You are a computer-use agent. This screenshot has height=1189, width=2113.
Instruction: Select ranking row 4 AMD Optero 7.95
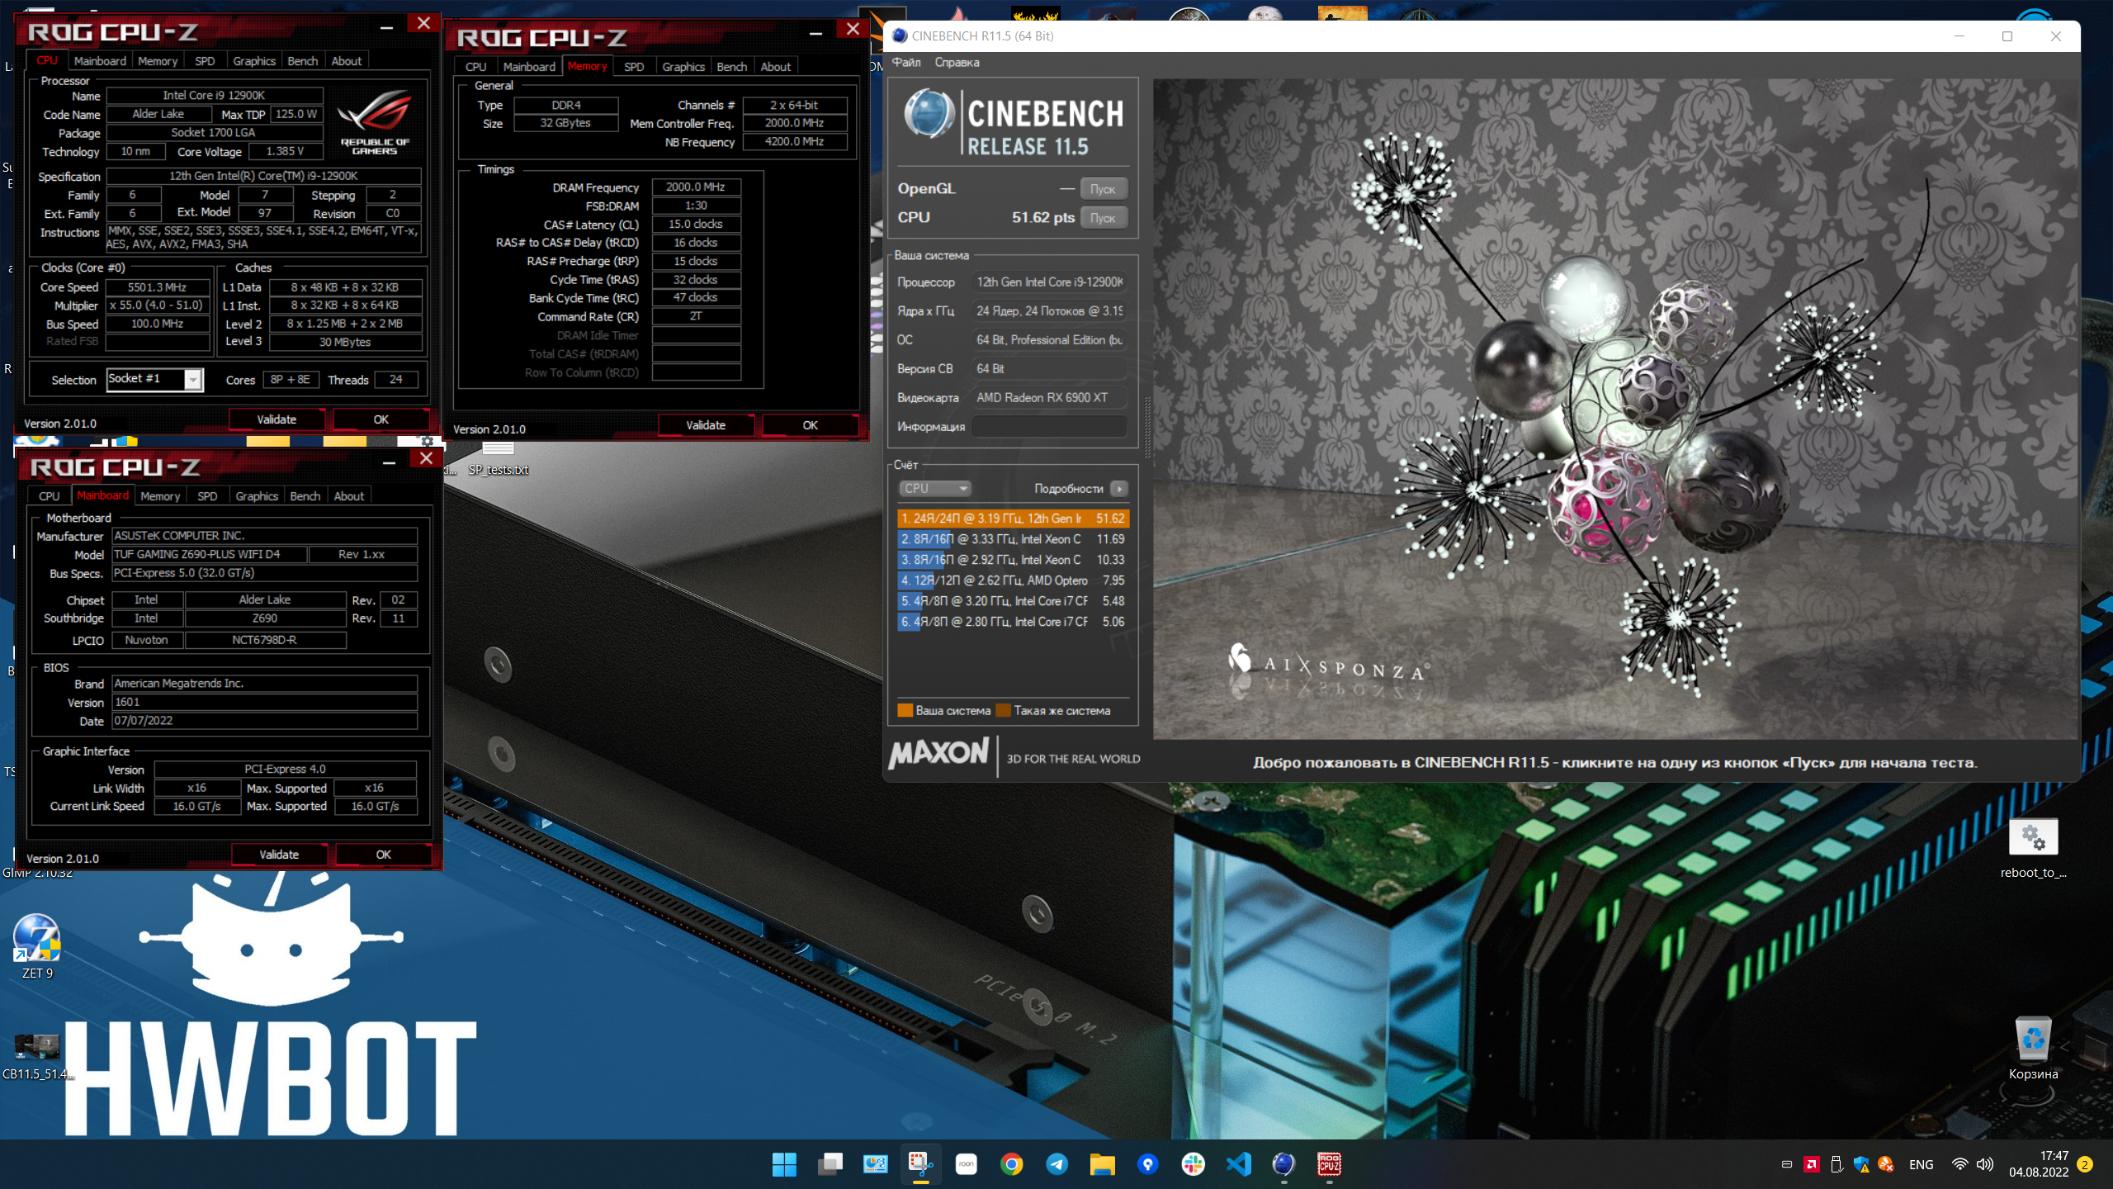1013,580
